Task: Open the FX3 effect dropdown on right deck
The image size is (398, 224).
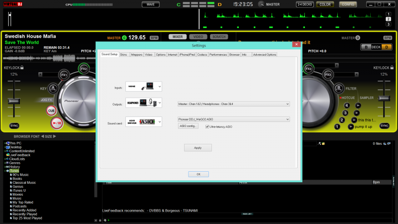Action: (x=357, y=74)
